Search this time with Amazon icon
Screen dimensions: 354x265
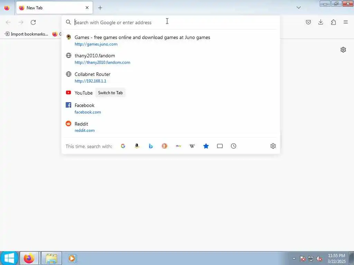point(137,146)
